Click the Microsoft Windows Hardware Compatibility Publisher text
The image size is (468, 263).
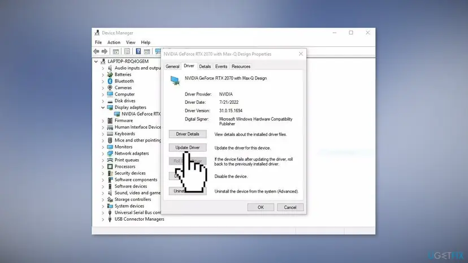pos(256,121)
